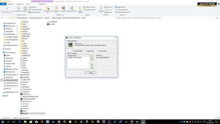Screen dimensions: 220x124
Task: Click the Up one level arrow
Action: pyautogui.click(x=11, y=18)
